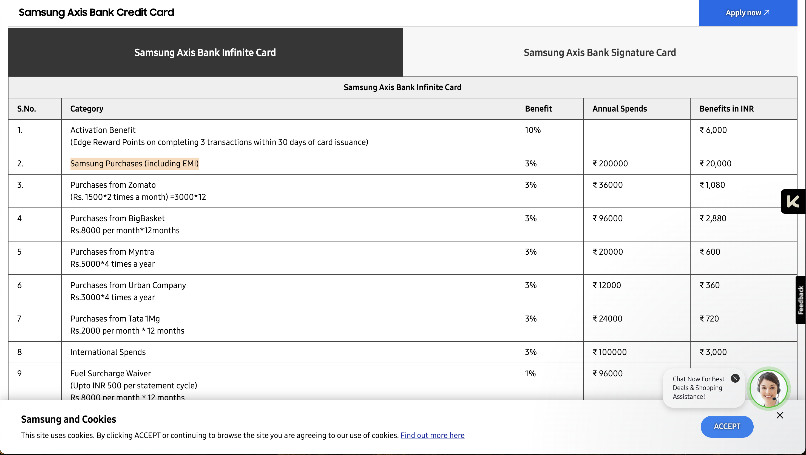806x455 pixels.
Task: Close the cookie banner with X
Action: 780,415
